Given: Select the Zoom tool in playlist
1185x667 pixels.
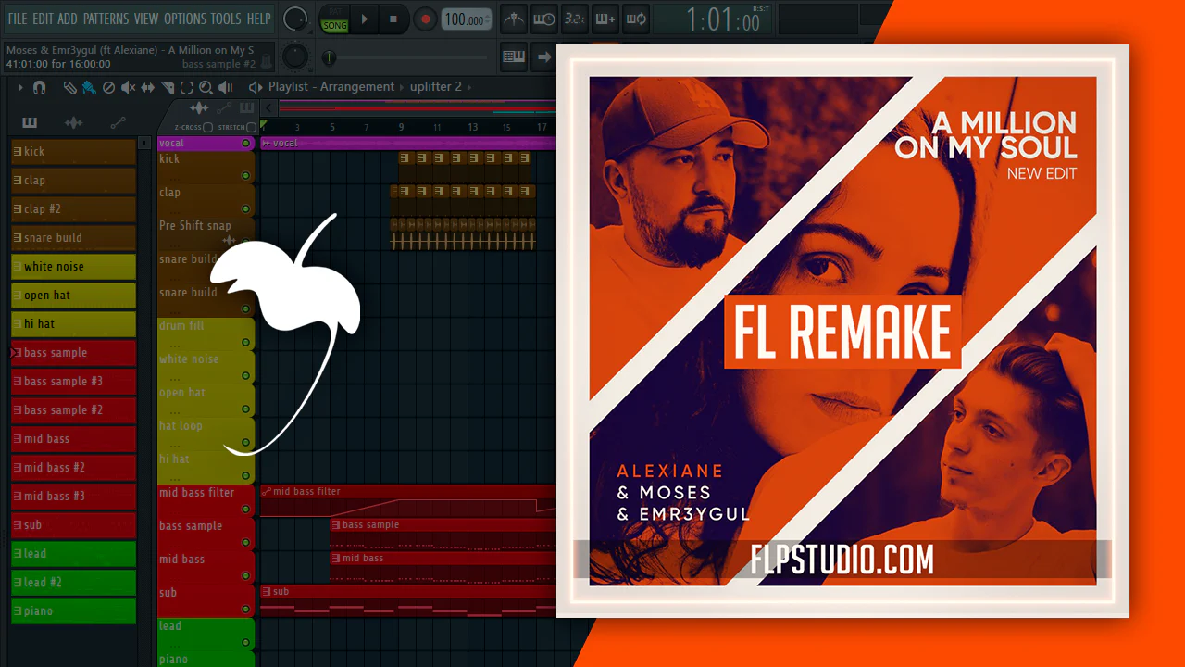Looking at the screenshot, I should [x=206, y=87].
